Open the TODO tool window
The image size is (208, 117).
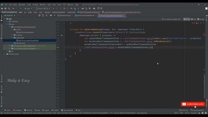(7, 110)
